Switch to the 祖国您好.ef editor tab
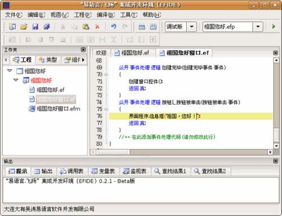282x216 pixels. [133, 53]
